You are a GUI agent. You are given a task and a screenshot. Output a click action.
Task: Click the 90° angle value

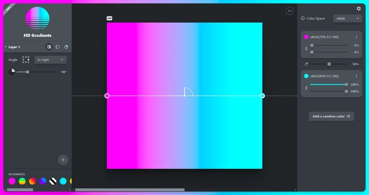pyautogui.click(x=64, y=72)
